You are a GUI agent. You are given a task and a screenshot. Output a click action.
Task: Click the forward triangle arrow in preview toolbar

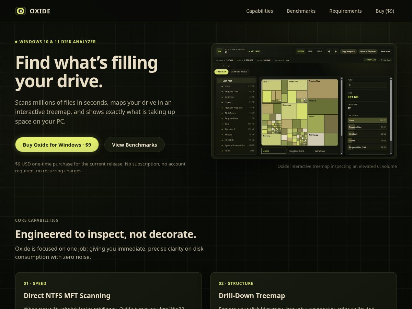click(x=335, y=51)
